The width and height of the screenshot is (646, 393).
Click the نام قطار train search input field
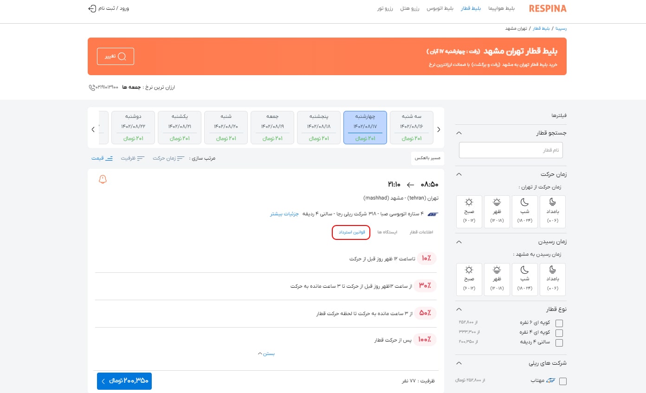pos(510,149)
